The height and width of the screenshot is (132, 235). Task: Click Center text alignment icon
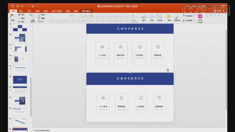click(103, 21)
